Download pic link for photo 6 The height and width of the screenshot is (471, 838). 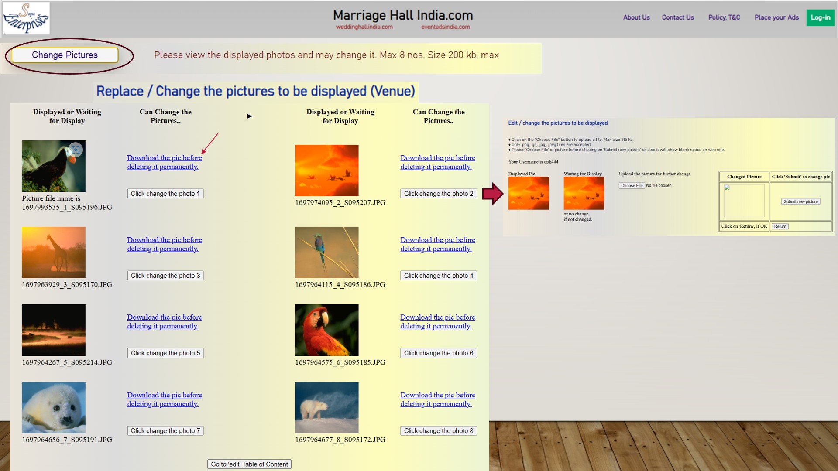click(x=438, y=321)
